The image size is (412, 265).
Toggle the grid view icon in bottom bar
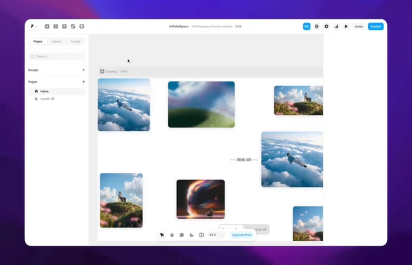pyautogui.click(x=201, y=235)
